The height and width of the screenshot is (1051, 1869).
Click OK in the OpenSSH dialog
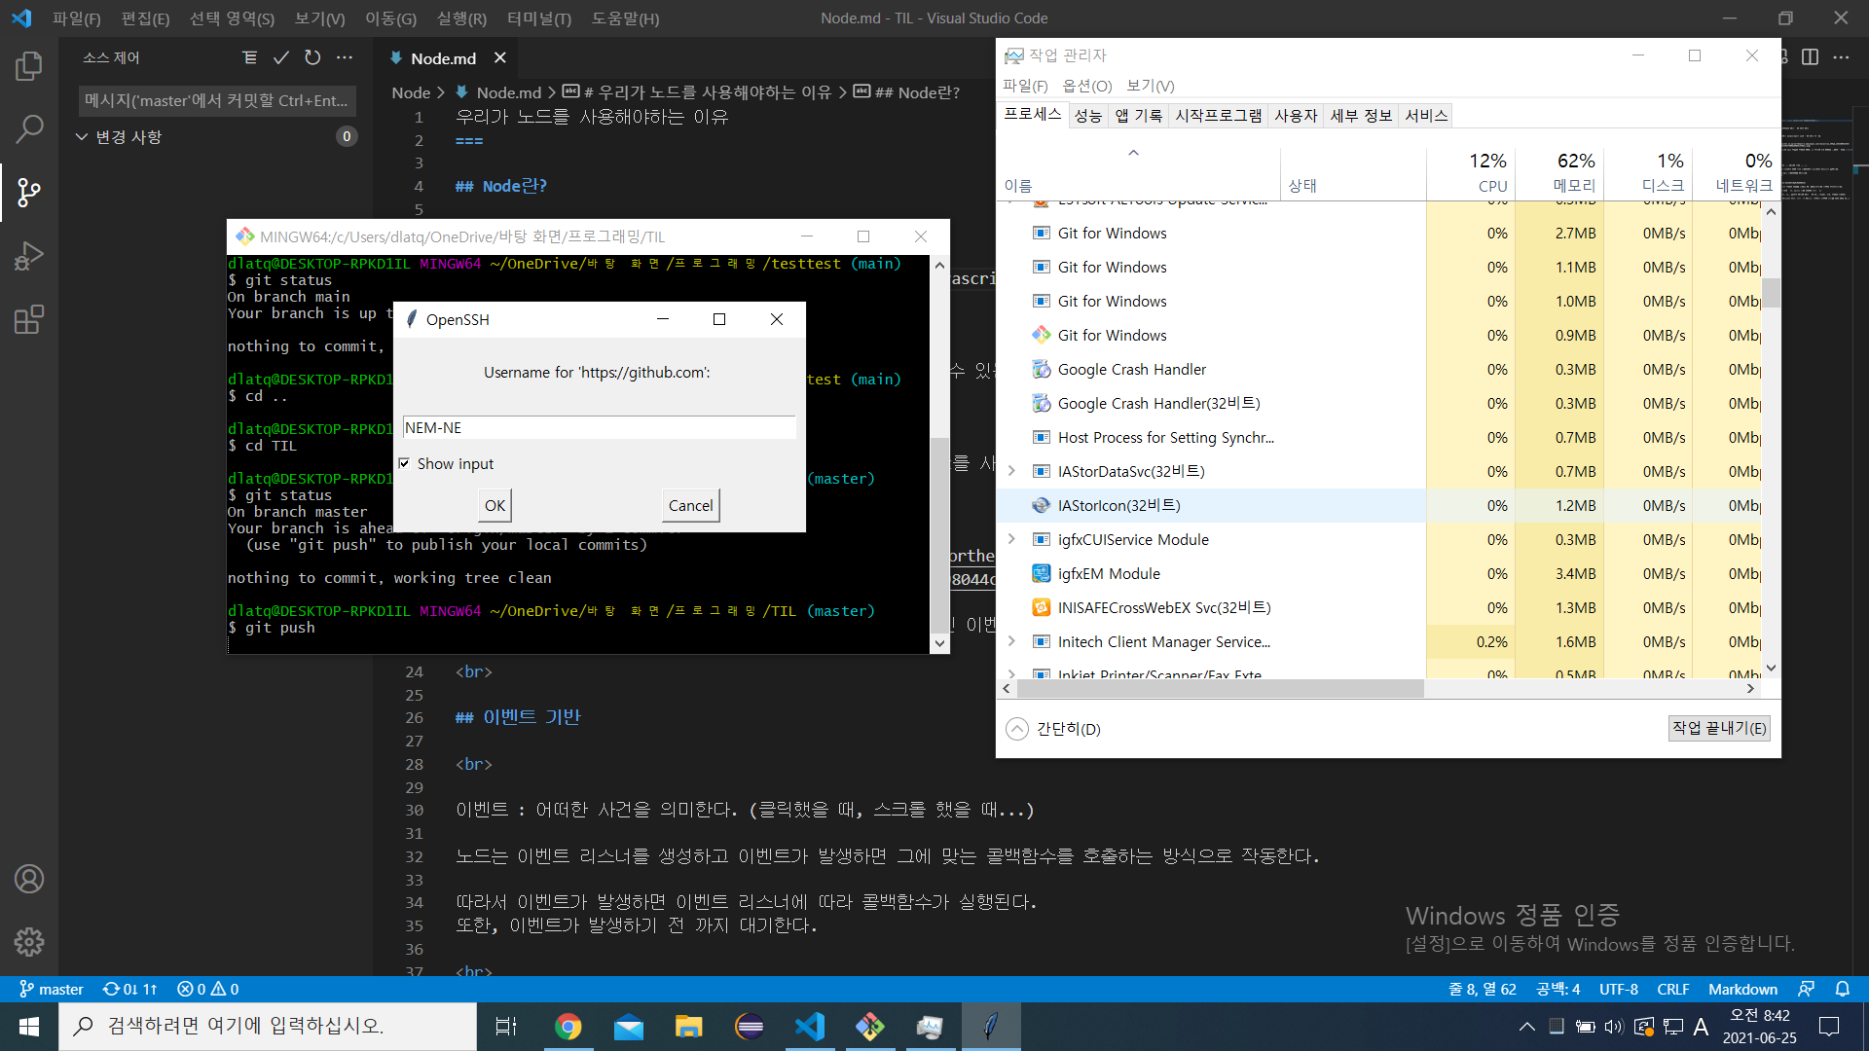tap(495, 505)
